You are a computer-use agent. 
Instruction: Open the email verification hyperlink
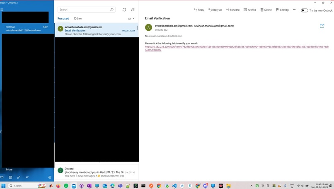click(x=237, y=48)
